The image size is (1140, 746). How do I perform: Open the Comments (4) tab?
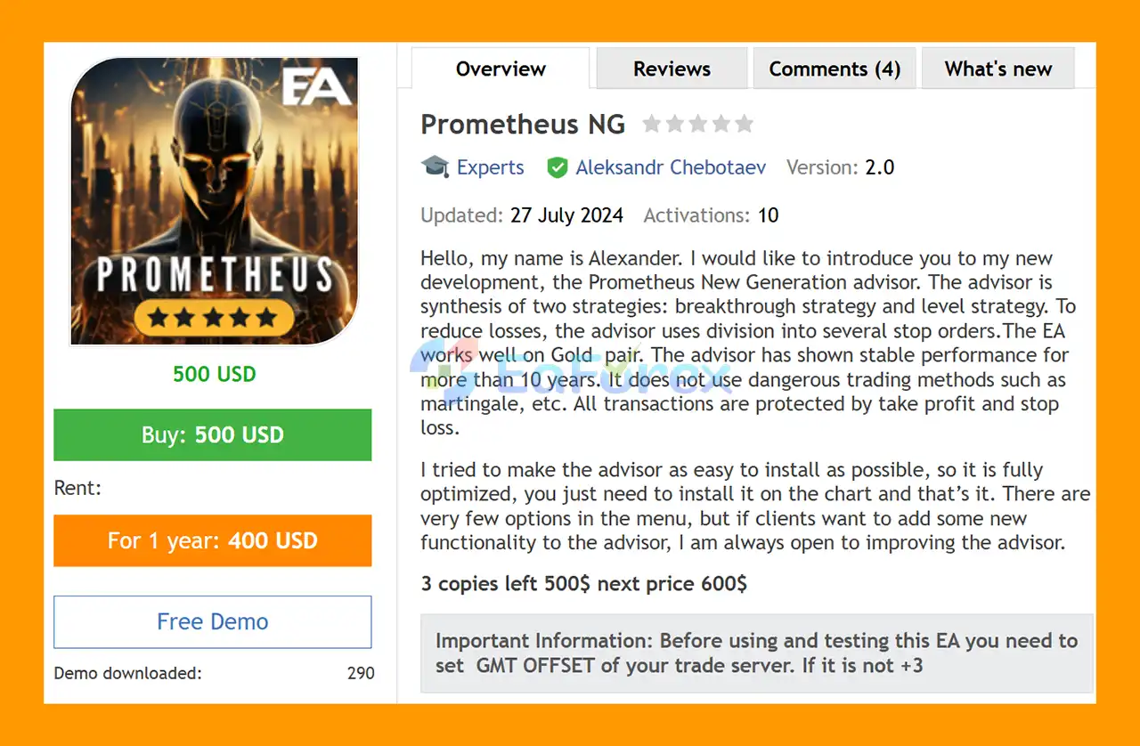pyautogui.click(x=835, y=69)
